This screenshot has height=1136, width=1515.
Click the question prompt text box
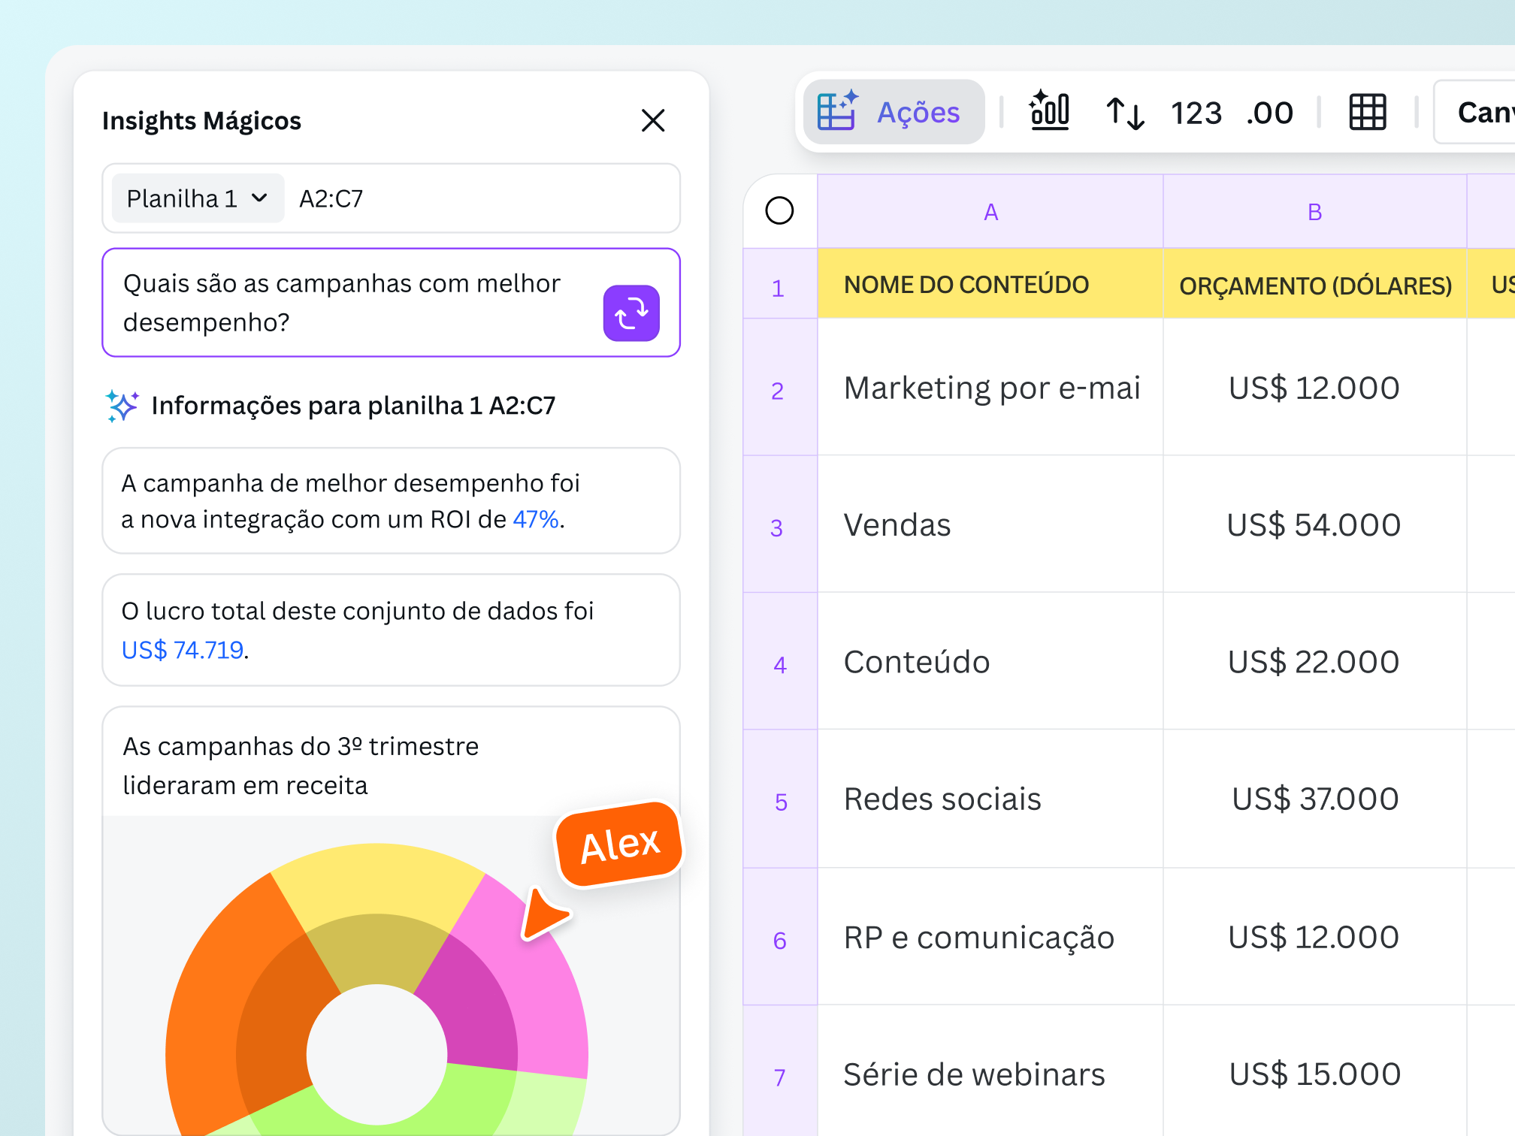point(391,302)
